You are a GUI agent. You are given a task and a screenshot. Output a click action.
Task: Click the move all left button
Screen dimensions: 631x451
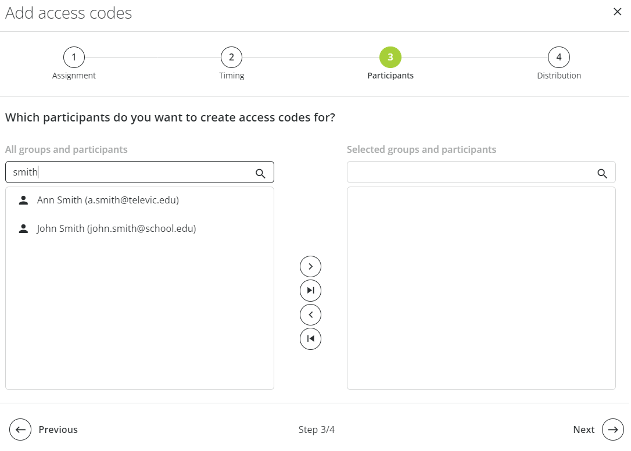pyautogui.click(x=310, y=339)
